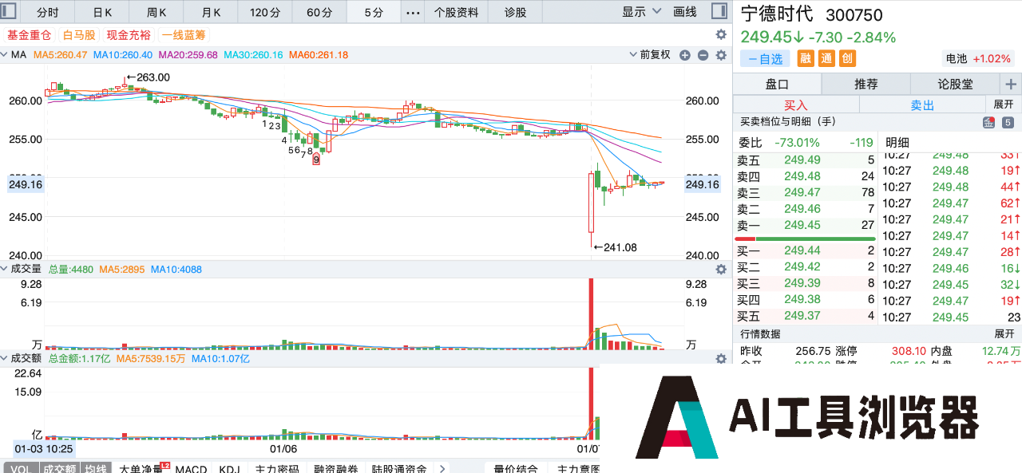Viewport: 1022px width, 473px height.
Task: Click the orange 创 badge
Action: coord(847,58)
